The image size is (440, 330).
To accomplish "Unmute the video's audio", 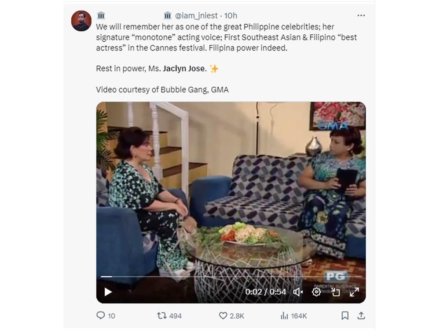I will (x=298, y=291).
